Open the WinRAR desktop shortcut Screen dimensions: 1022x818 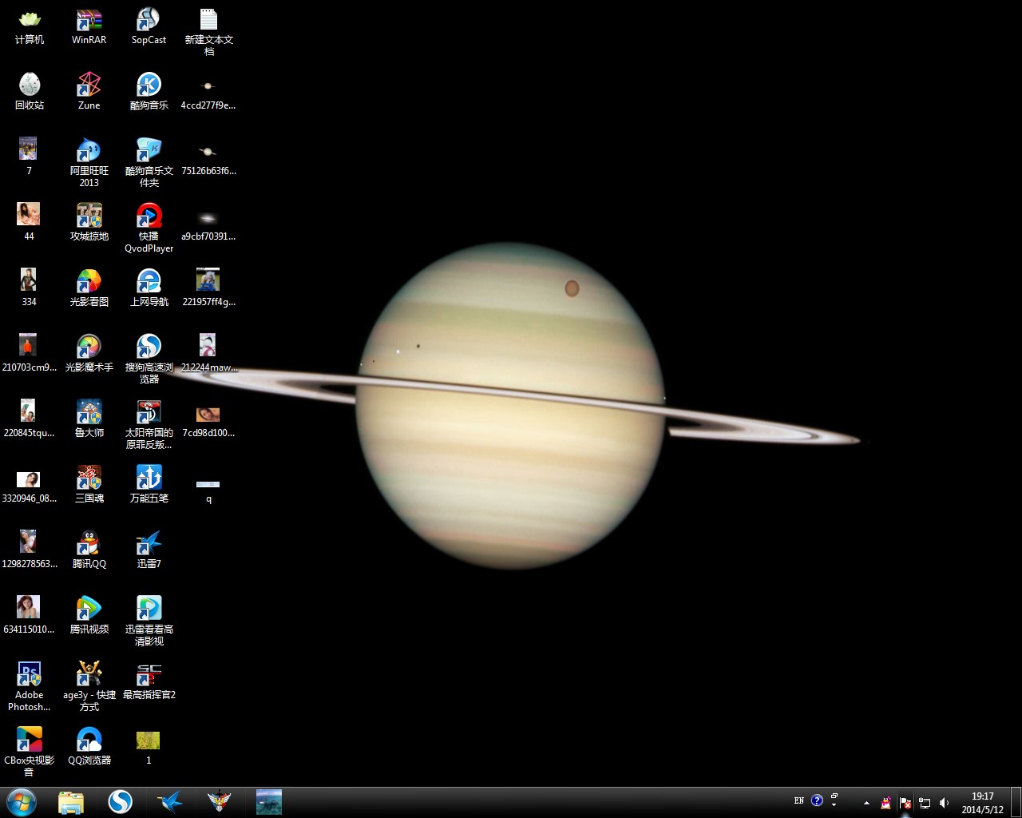coord(89,22)
